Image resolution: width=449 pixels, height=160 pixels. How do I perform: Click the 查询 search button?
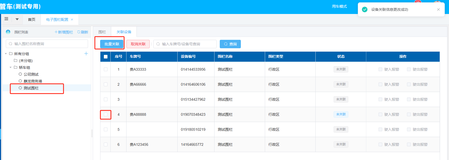(230, 44)
